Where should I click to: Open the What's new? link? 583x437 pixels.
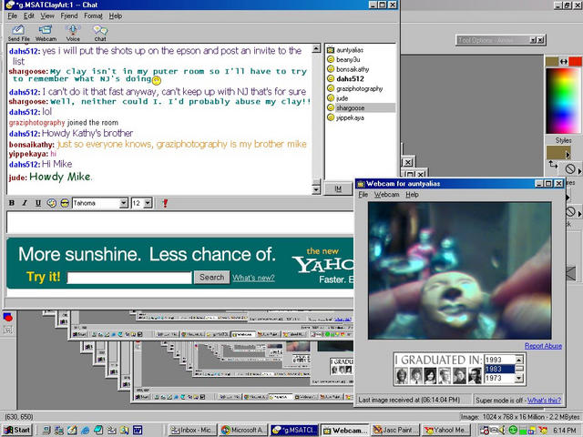[x=253, y=278]
